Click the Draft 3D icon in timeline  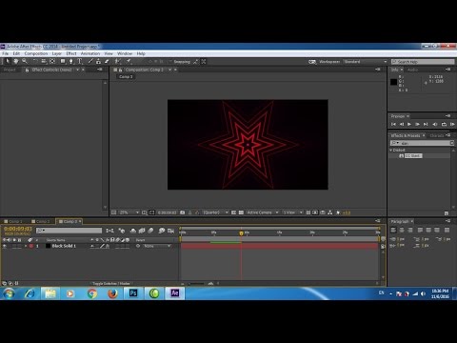point(122,231)
